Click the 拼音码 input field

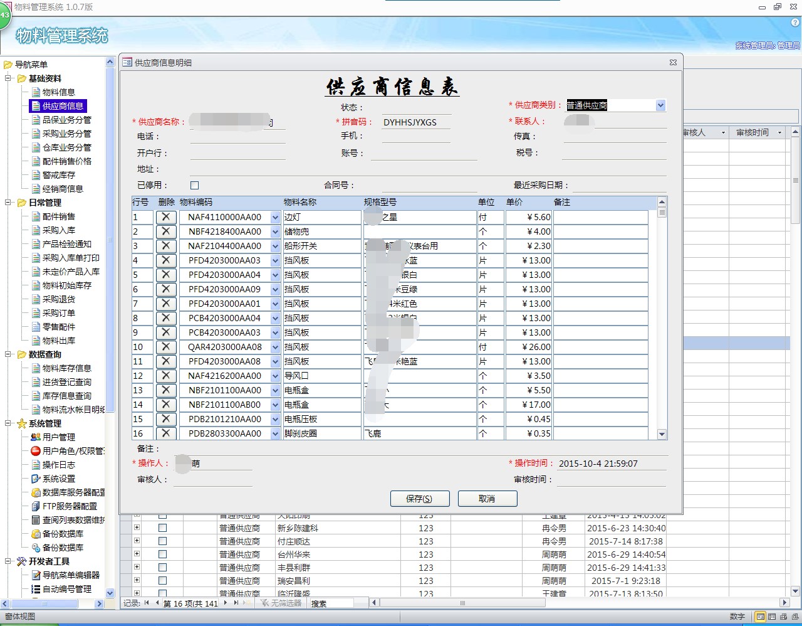(416, 122)
